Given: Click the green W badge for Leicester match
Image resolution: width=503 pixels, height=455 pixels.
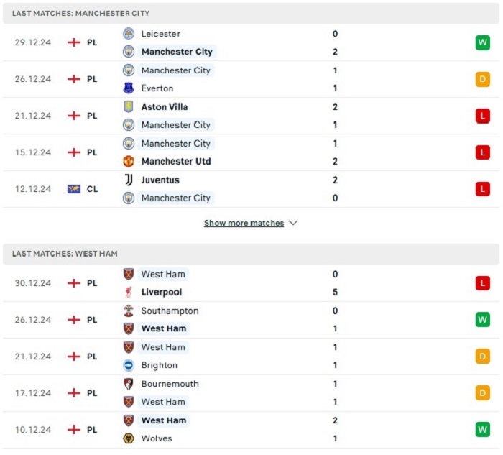Looking at the screenshot, I should pos(482,42).
